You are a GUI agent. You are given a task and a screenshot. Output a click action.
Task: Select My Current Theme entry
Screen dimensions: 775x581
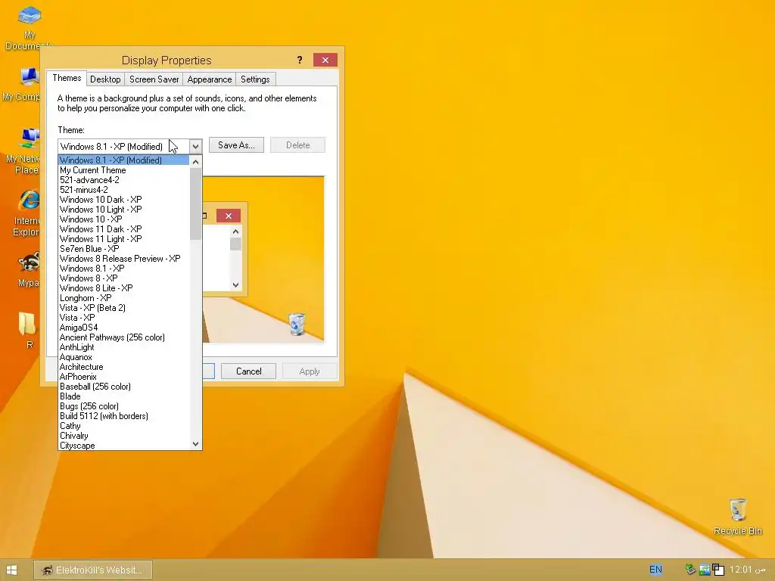(x=123, y=170)
